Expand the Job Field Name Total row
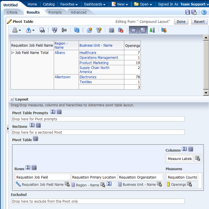Viewport: 209px width, 209px height. (13, 52)
